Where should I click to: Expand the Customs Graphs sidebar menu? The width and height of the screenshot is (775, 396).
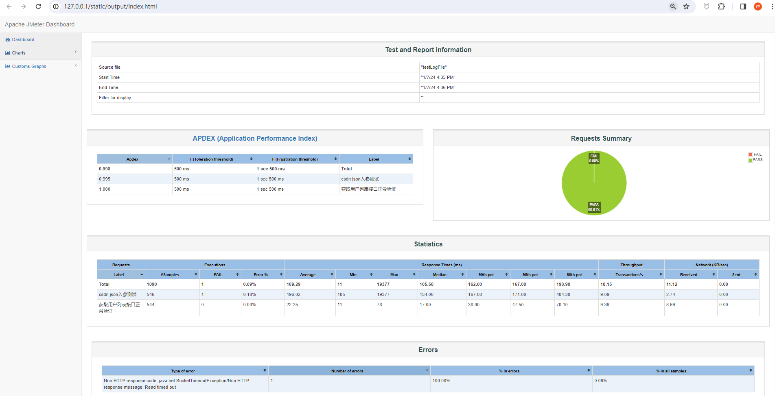click(x=29, y=66)
